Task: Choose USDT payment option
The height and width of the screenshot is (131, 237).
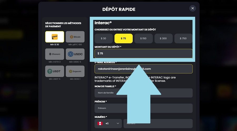Action: [55, 71]
